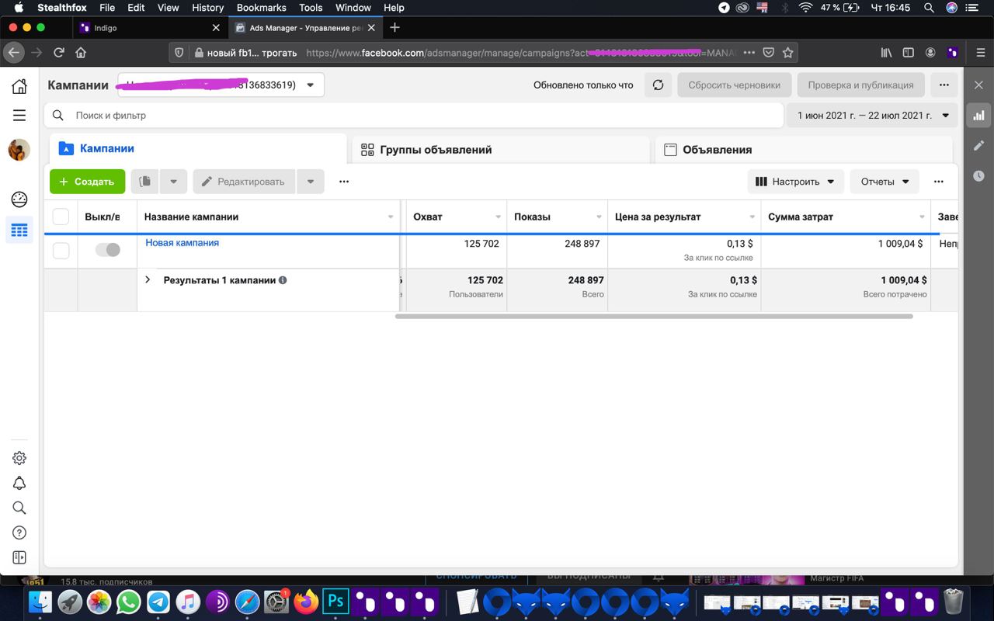The height and width of the screenshot is (621, 994).
Task: Click horizontal scrollbar under table
Action: (x=654, y=316)
